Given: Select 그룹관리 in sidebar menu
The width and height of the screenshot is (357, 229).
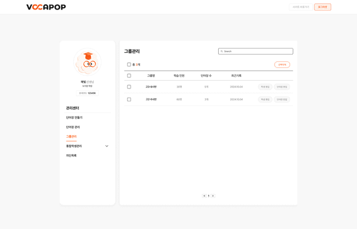Looking at the screenshot, I should (x=71, y=137).
